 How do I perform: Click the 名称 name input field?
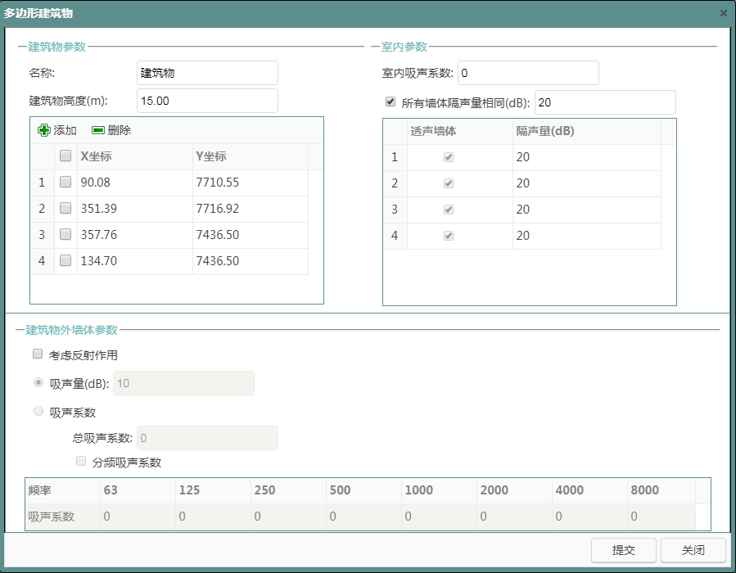[x=207, y=73]
